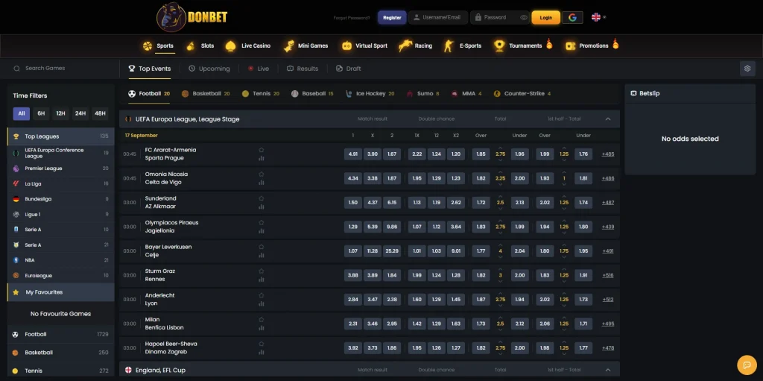Select away odds 1.84 for Sturm Graz match
This screenshot has width=763, height=381.
tap(392, 275)
